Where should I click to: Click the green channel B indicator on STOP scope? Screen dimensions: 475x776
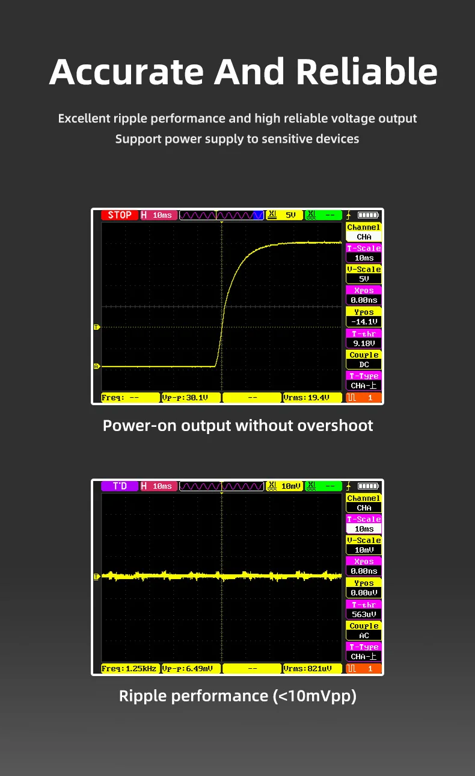[323, 215]
